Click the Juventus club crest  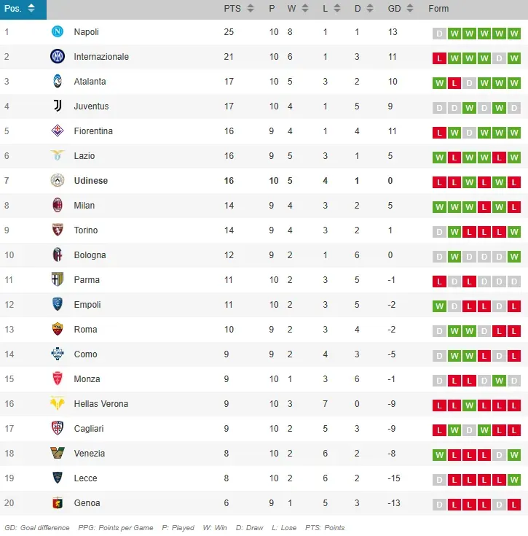click(57, 106)
